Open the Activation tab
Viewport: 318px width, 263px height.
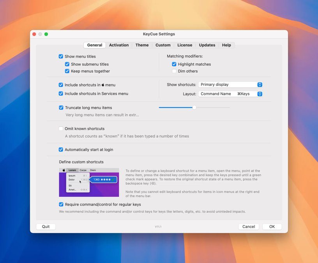click(119, 45)
